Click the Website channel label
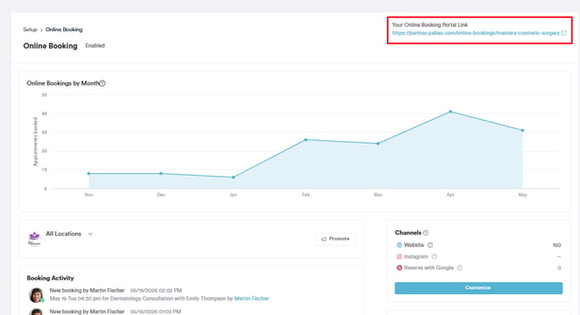 coord(414,245)
